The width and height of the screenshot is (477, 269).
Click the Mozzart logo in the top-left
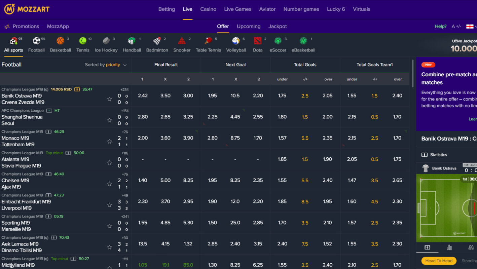click(26, 9)
